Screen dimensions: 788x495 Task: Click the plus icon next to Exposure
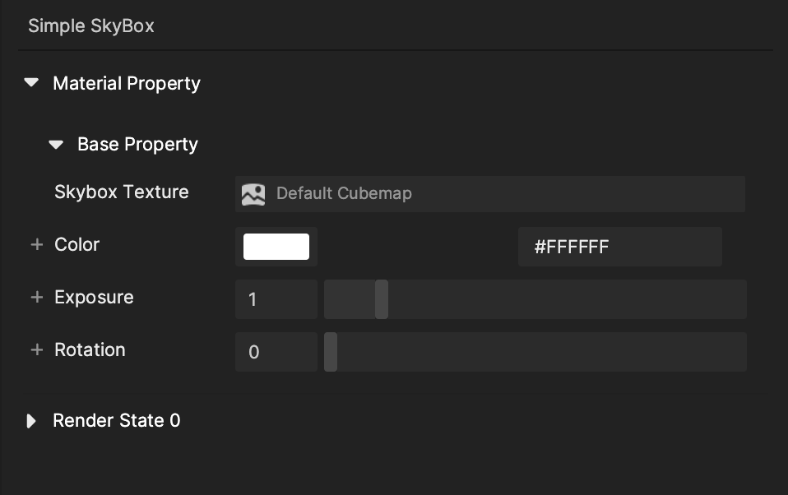[x=36, y=297]
